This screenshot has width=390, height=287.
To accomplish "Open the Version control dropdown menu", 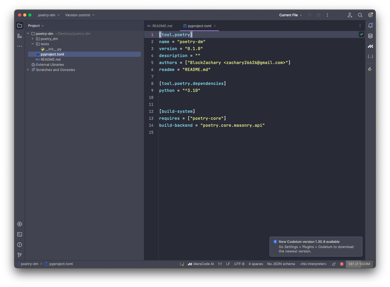I will [80, 15].
